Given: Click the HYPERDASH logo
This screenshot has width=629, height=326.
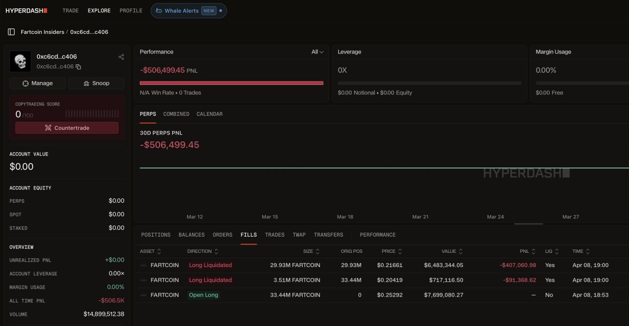Looking at the screenshot, I should click(27, 10).
